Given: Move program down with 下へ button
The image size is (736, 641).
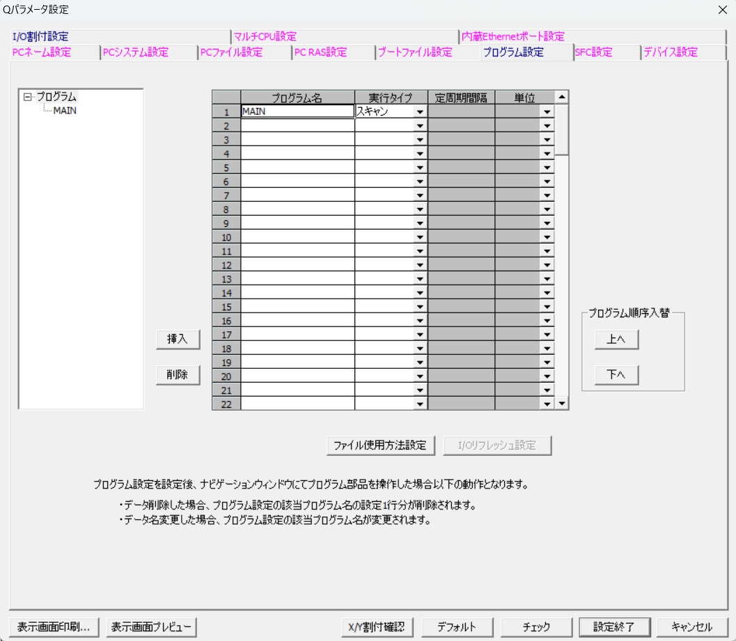Looking at the screenshot, I should (x=616, y=374).
